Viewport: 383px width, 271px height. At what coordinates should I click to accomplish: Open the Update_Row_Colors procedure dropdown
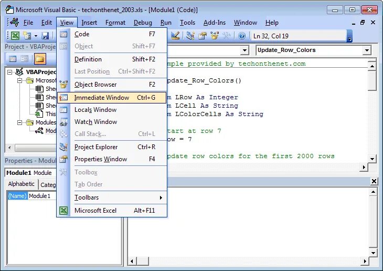click(367, 50)
